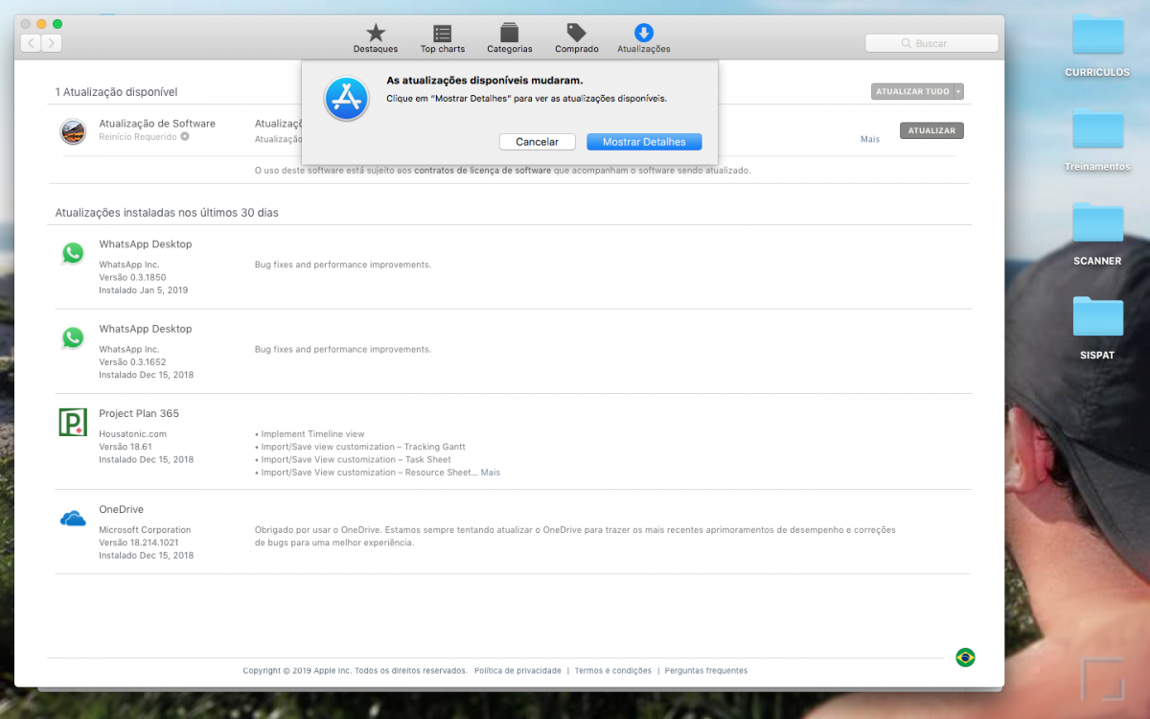Screen dimensions: 1150x719
Task: Click the Brazil flag region icon
Action: point(965,658)
